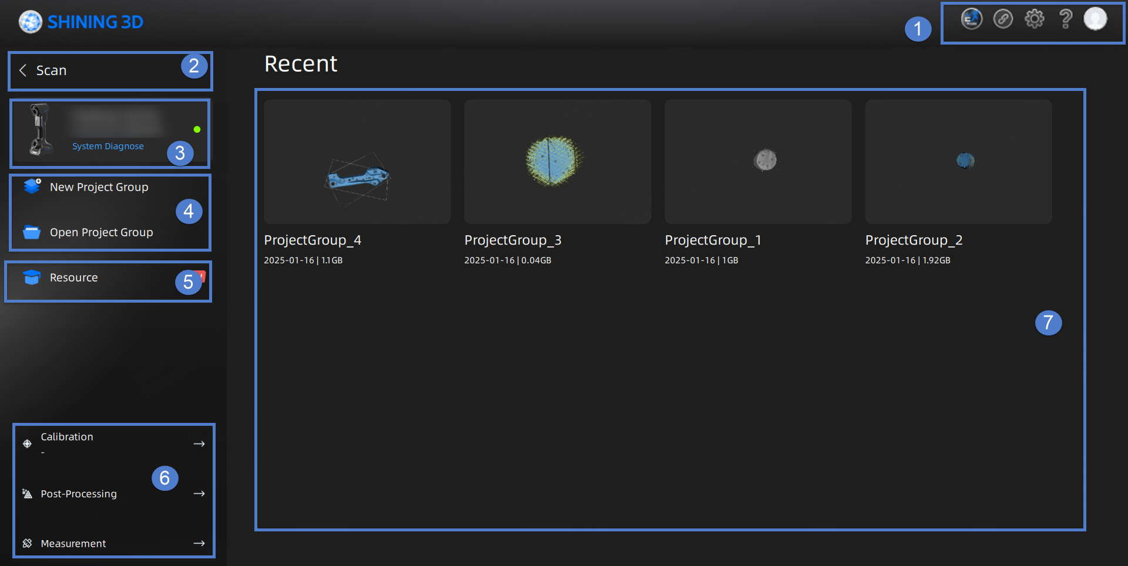Click the scanner device image
1128x566 pixels.
[x=40, y=130]
